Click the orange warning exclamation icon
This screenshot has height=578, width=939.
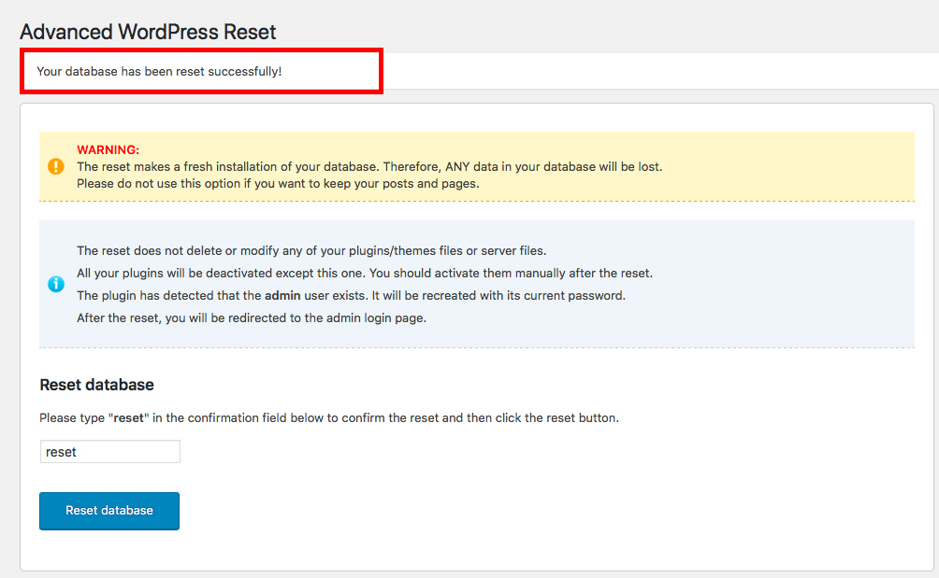[x=55, y=166]
